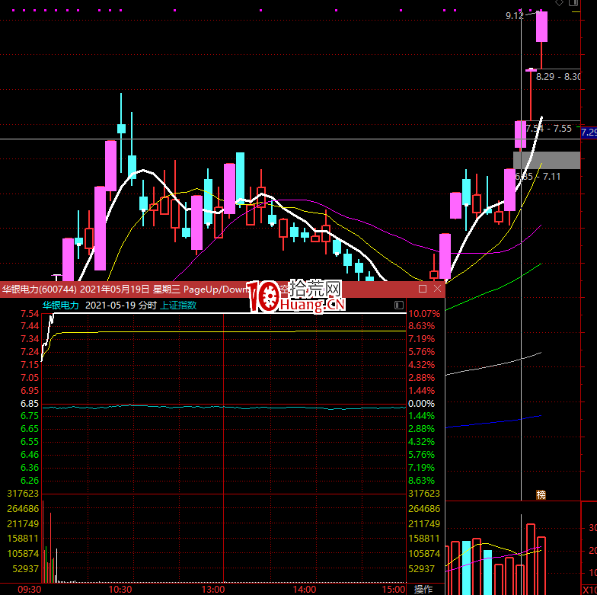Click the 09:30 time axis label
The width and height of the screenshot is (597, 595).
29,590
